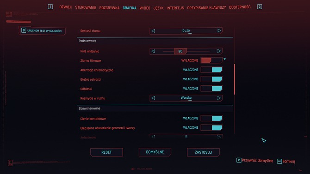Screen dimensions: 310x174
Task: Click the Gęstość tłumu label
Action: [90, 31]
